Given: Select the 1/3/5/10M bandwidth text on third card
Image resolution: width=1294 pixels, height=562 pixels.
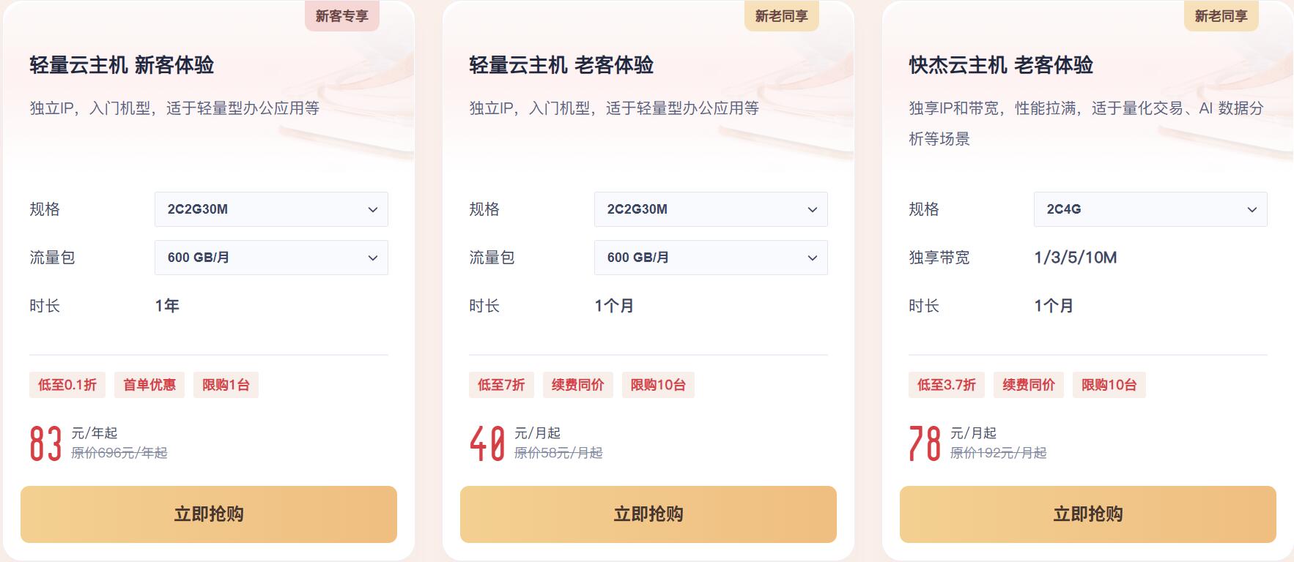Looking at the screenshot, I should coord(1073,258).
